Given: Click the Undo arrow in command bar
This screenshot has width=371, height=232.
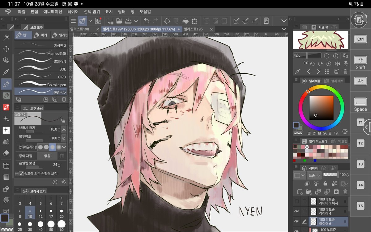Looking at the screenshot, I should pyautogui.click(x=146, y=21).
